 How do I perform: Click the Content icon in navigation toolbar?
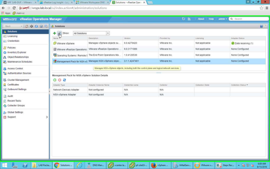tap(41, 26)
